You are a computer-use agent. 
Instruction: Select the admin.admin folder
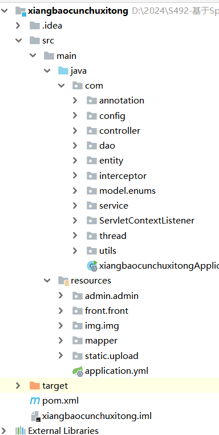112,296
